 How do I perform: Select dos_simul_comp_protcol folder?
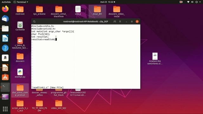[20, 90]
